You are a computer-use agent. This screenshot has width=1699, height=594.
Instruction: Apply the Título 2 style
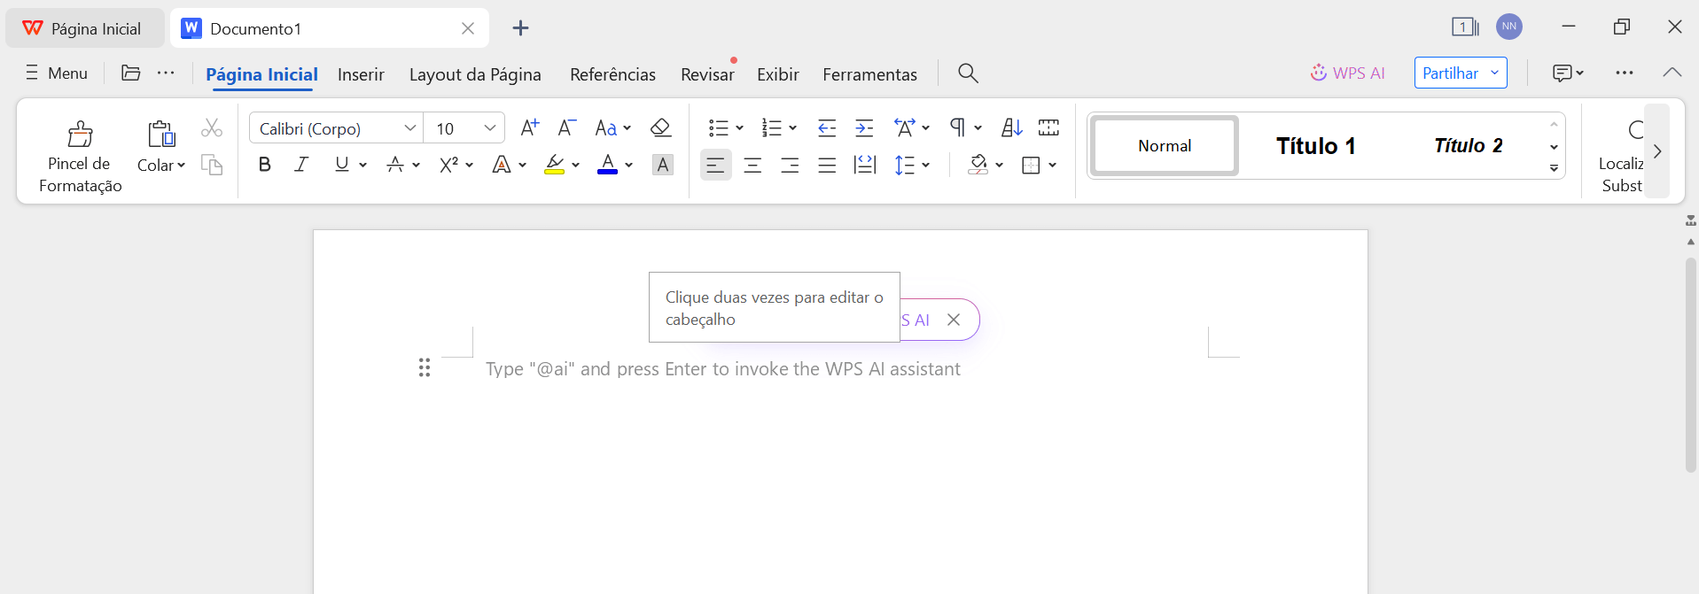(x=1468, y=146)
